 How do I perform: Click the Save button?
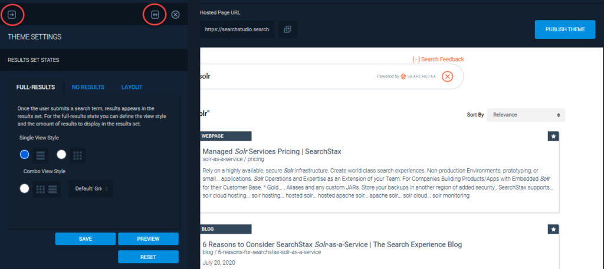[x=86, y=238]
